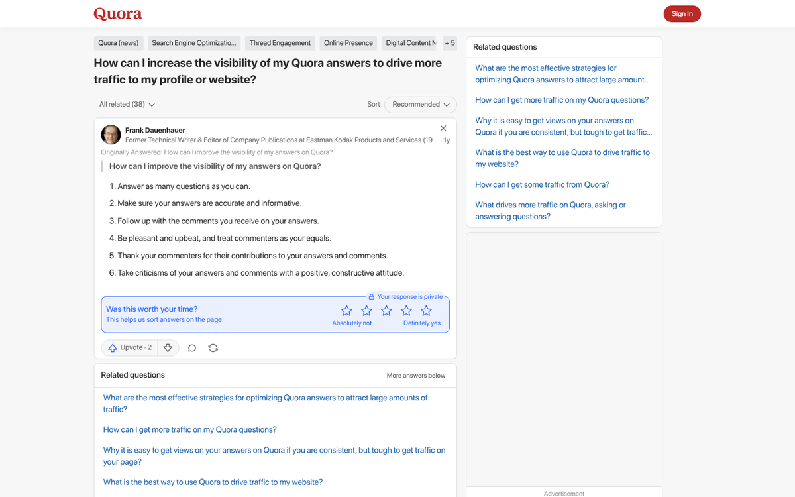Image resolution: width=795 pixels, height=497 pixels.
Task: Open comments on the answer
Action: click(191, 347)
